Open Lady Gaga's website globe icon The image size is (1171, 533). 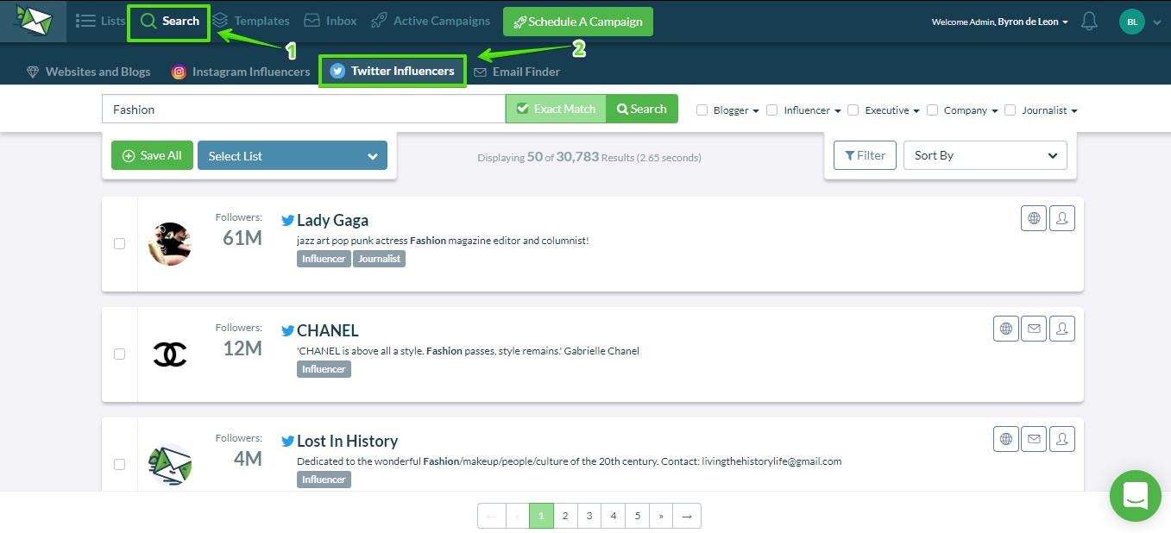[1034, 218]
